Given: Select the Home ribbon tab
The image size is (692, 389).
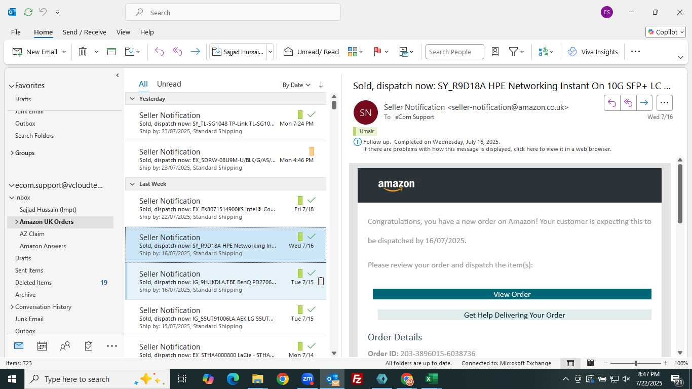Looking at the screenshot, I should 43,32.
